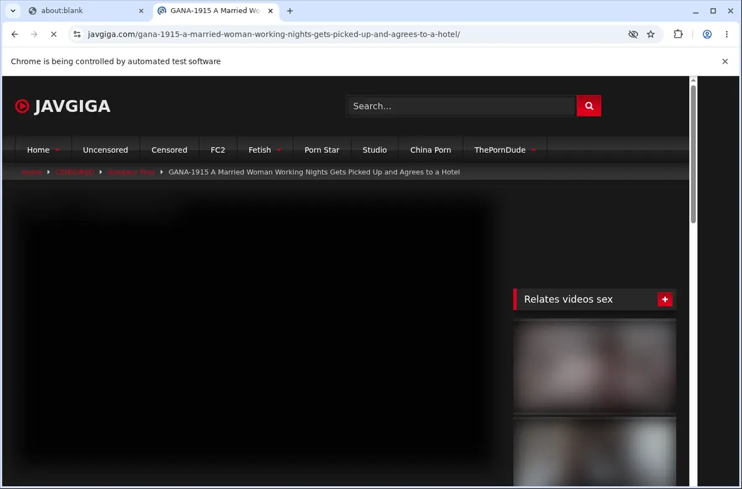
Task: Click the GANA-1915 breadcrumb title text
Action: click(314, 172)
